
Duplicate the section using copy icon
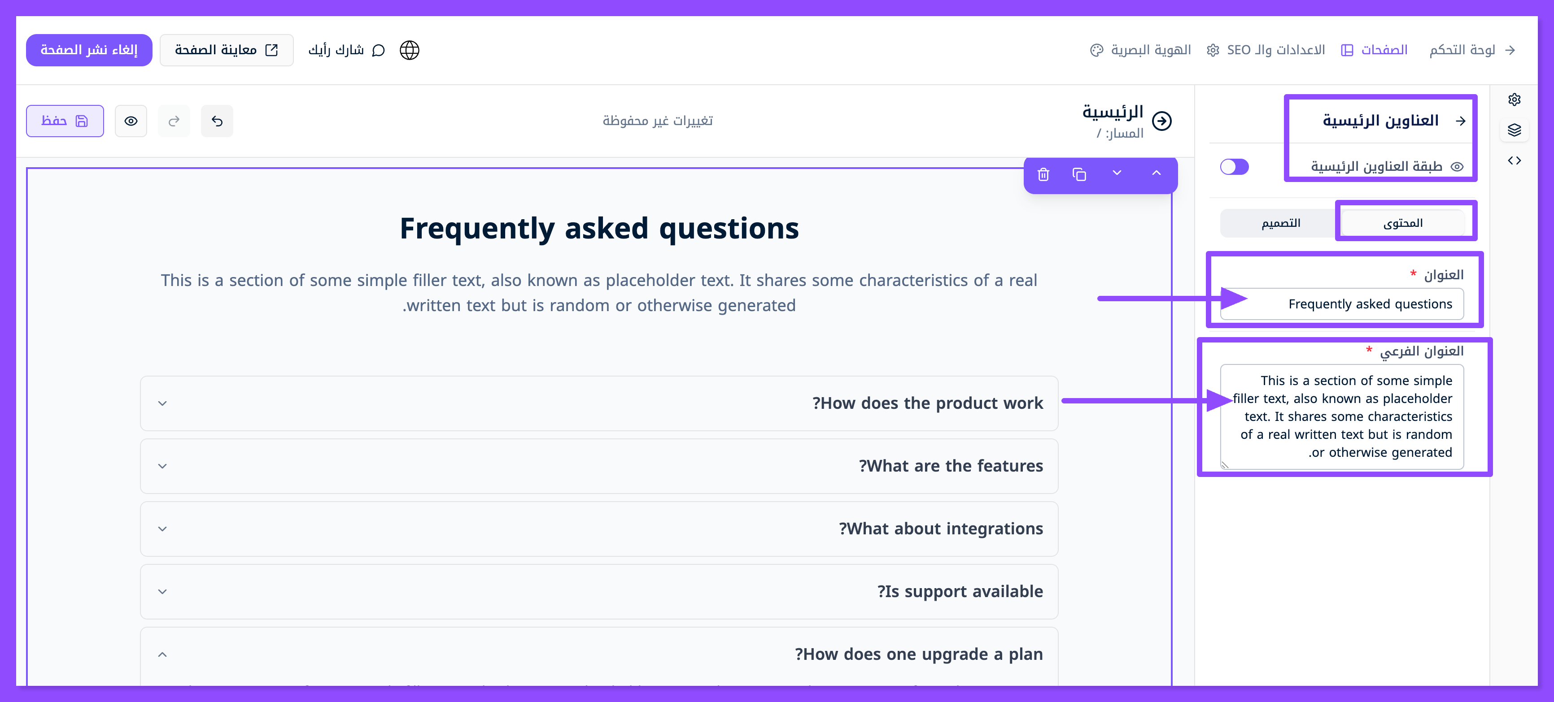click(1079, 174)
